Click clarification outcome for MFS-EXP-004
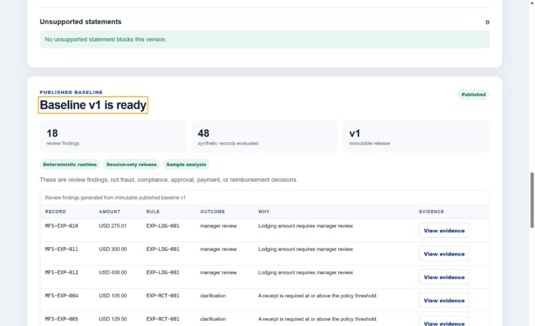Screen dimensions: 535x326 tap(213, 295)
